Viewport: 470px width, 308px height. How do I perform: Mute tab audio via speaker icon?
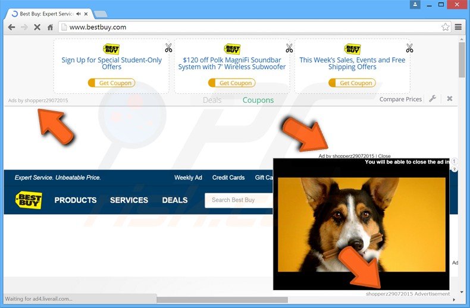(79, 14)
